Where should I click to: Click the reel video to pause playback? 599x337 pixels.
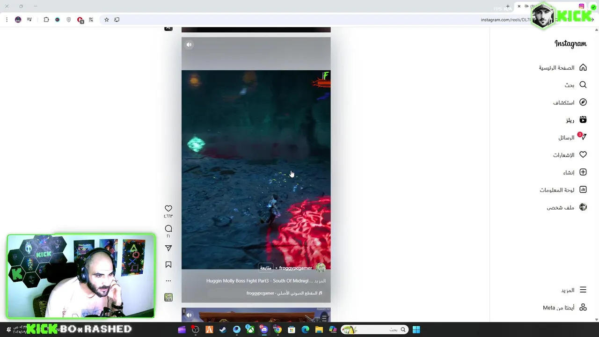(x=256, y=169)
